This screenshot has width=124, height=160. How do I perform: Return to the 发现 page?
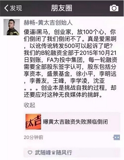pyautogui.click(x=13, y=8)
